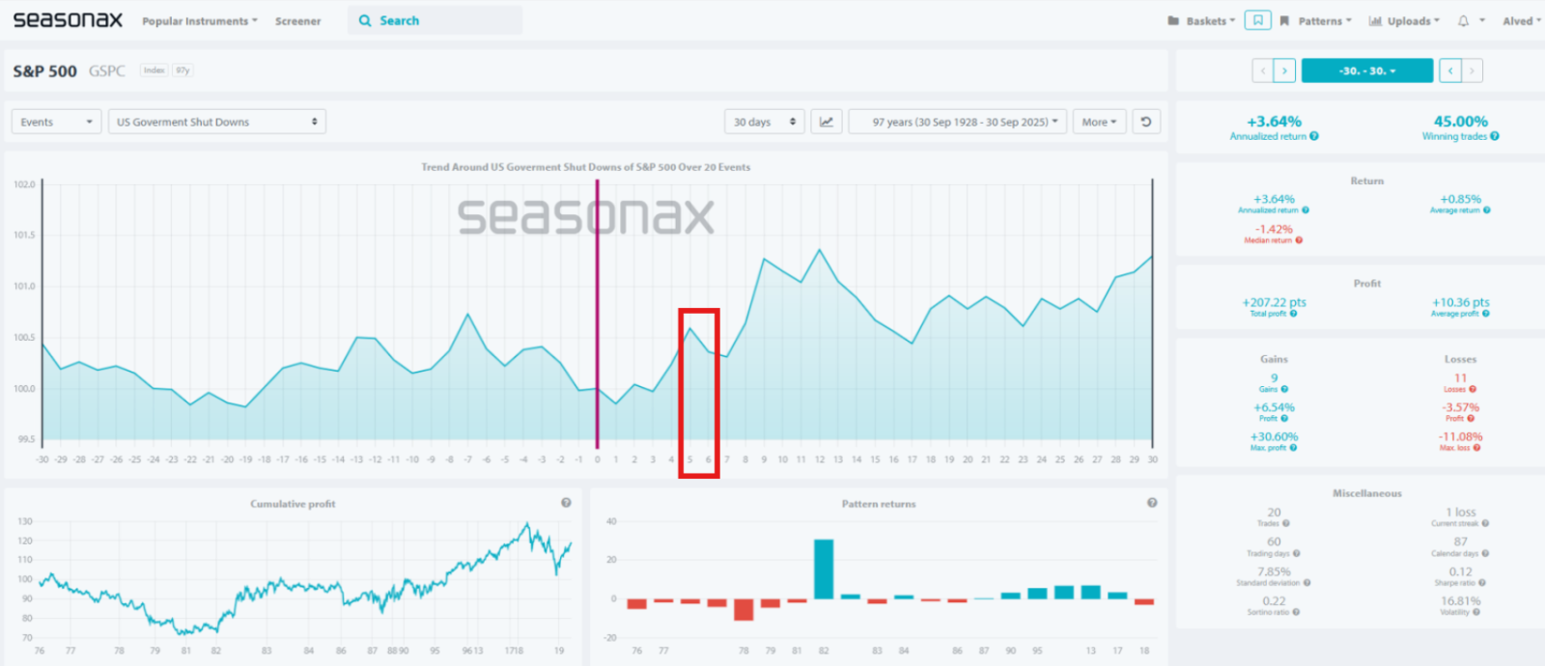Screen dimensions: 1545x666
Task: Click help icon next to Winning trades
Action: pyautogui.click(x=1495, y=136)
